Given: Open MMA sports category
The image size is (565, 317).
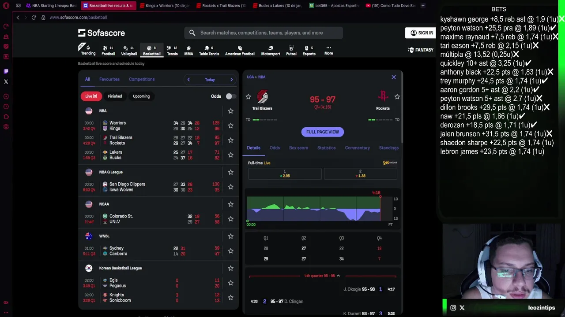Looking at the screenshot, I should tap(188, 50).
